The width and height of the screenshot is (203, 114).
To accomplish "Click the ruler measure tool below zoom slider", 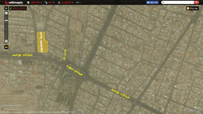I will [6, 47].
